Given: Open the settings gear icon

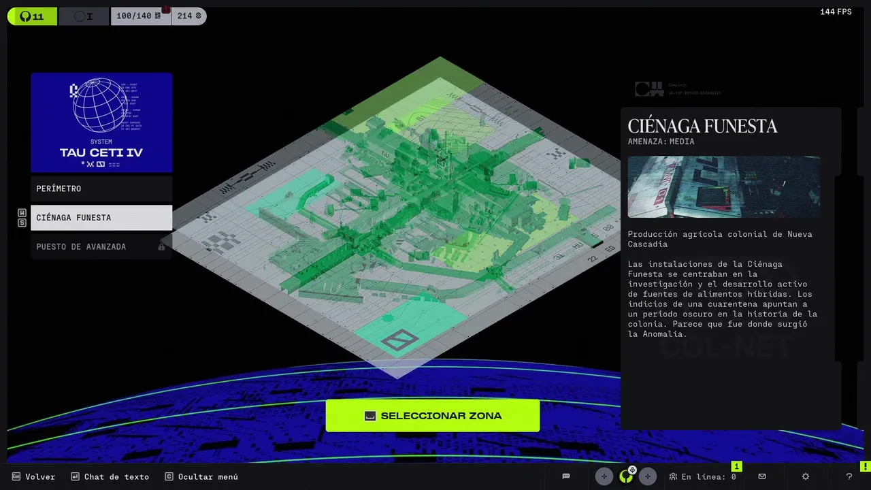Looking at the screenshot, I should pos(806,476).
